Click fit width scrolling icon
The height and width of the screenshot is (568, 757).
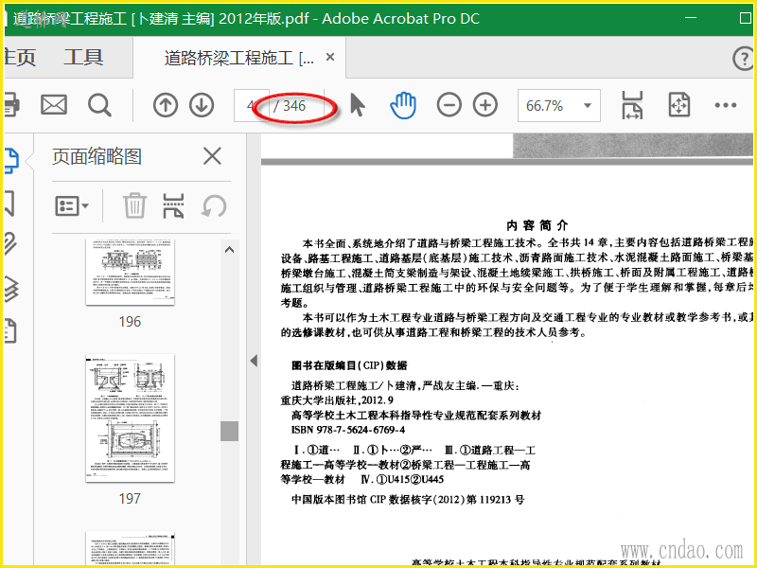(632, 105)
